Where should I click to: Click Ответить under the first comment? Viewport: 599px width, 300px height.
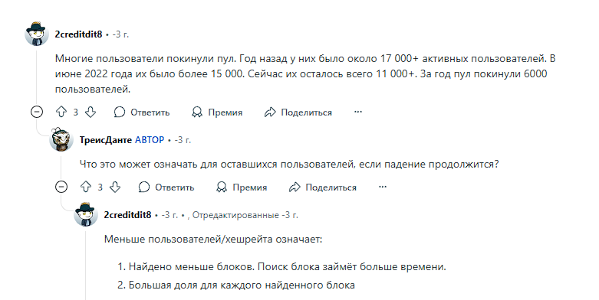click(142, 112)
